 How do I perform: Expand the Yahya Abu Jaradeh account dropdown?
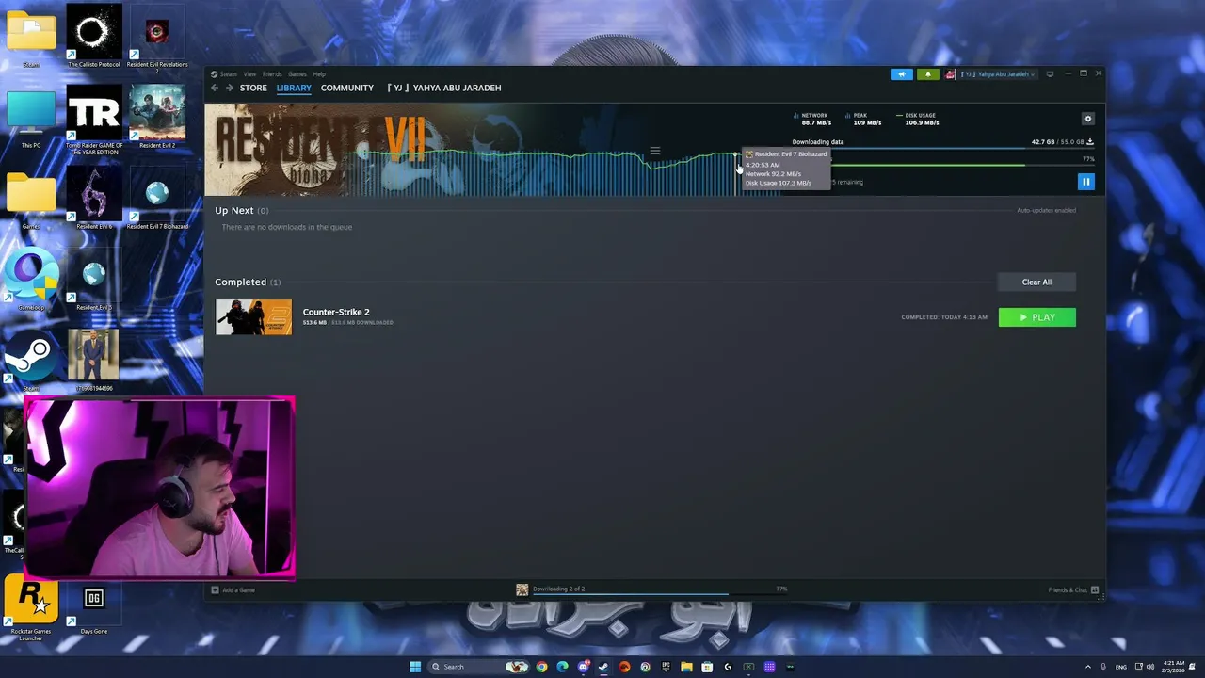pyautogui.click(x=998, y=74)
